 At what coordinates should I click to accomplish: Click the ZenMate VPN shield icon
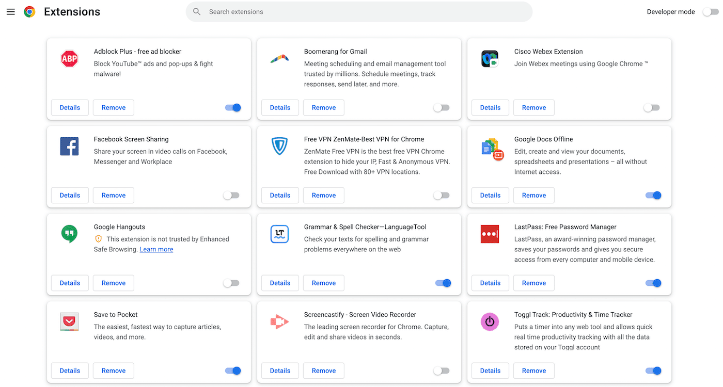[x=279, y=146]
